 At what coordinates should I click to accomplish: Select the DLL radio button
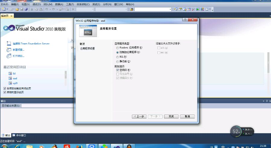[x=117, y=57]
